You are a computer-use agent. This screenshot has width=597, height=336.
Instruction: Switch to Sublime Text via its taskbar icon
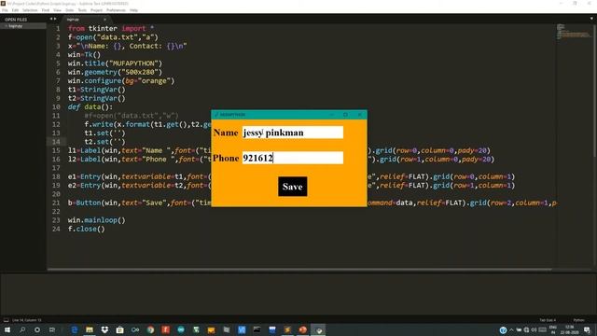(287, 329)
